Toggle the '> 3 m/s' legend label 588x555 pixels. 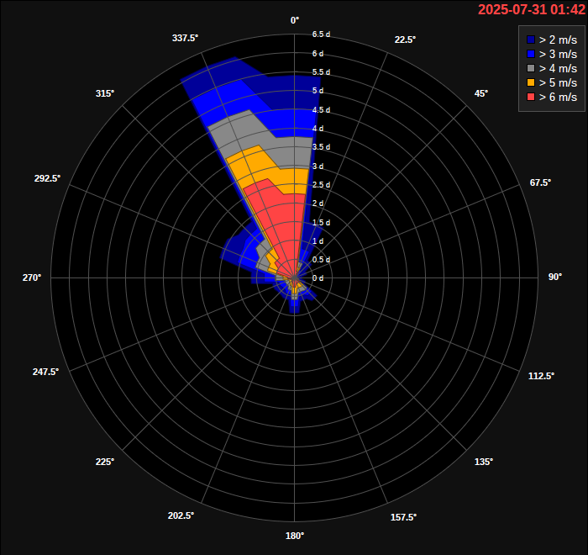pos(558,54)
